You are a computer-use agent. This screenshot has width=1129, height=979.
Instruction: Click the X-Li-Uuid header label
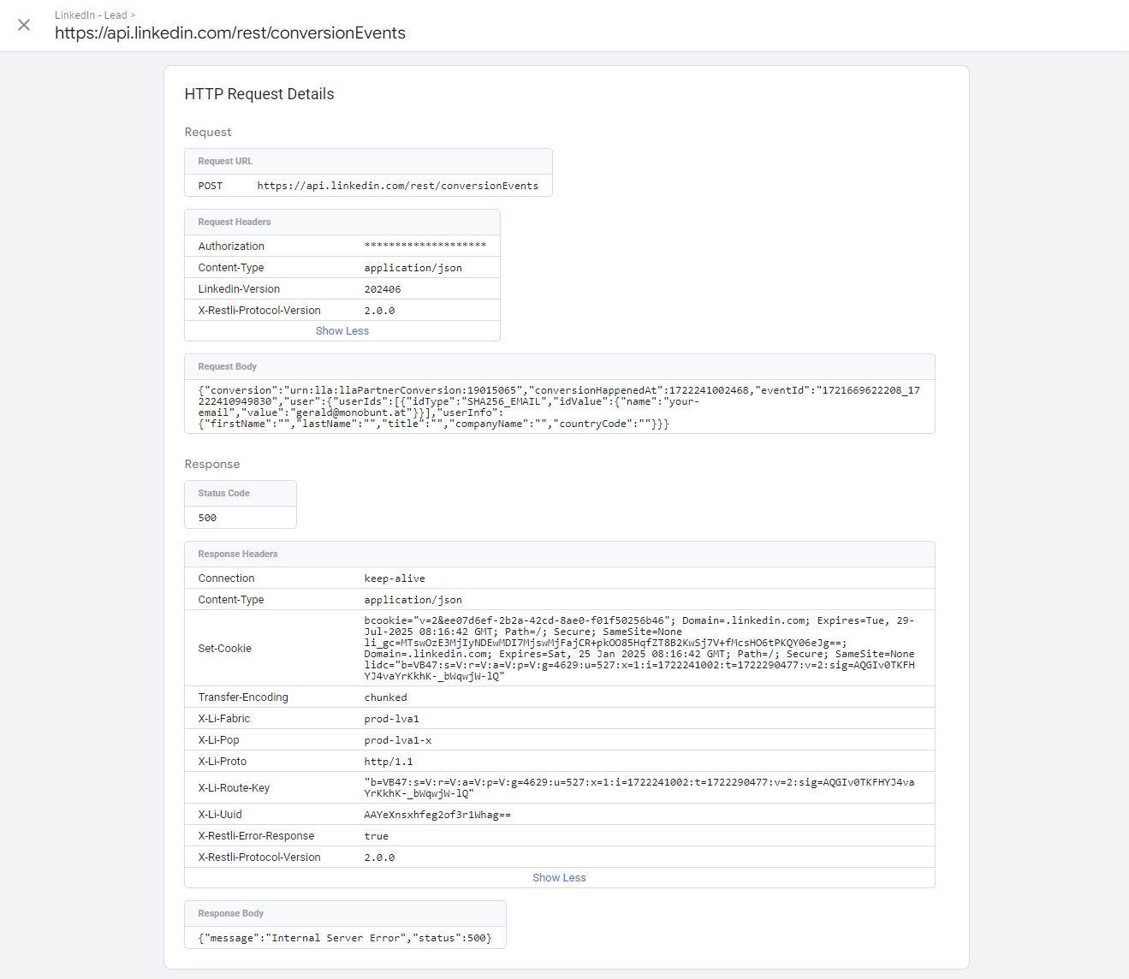coord(220,815)
